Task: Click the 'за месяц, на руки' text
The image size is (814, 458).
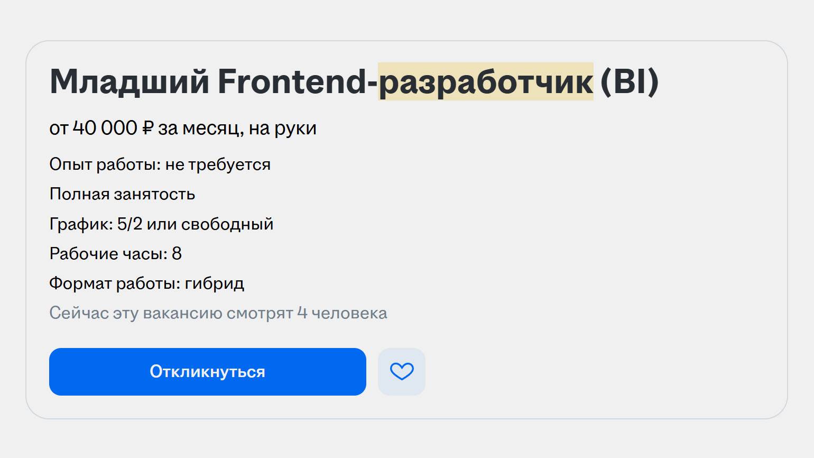Action: (237, 128)
